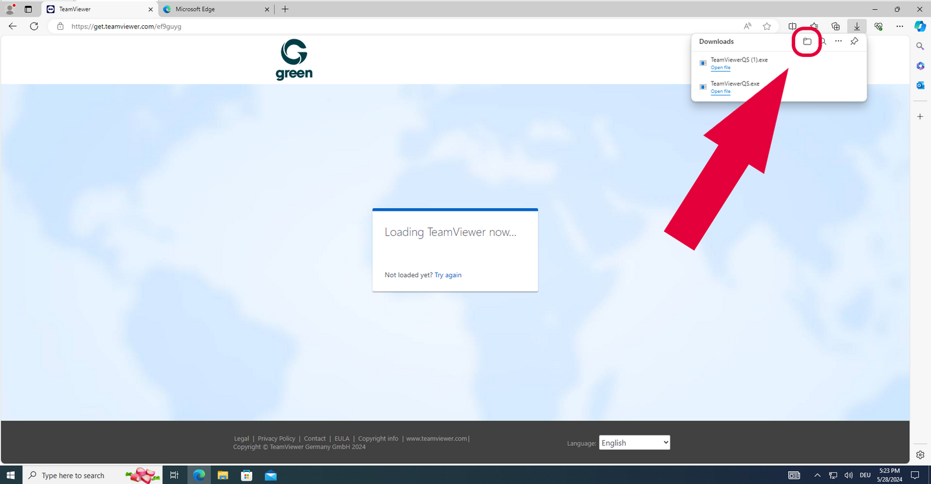Viewport: 931px width, 484px height.
Task: Open Task View on taskbar
Action: pos(174,475)
